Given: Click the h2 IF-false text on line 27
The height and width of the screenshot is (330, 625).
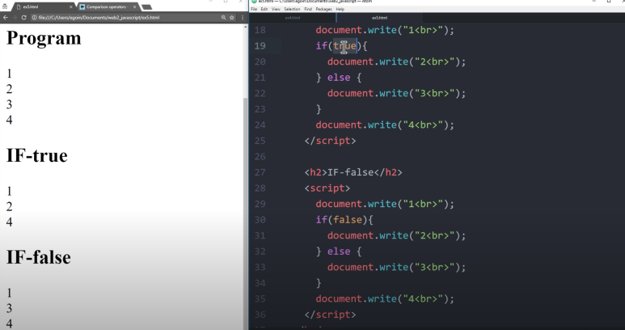Looking at the screenshot, I should point(350,172).
